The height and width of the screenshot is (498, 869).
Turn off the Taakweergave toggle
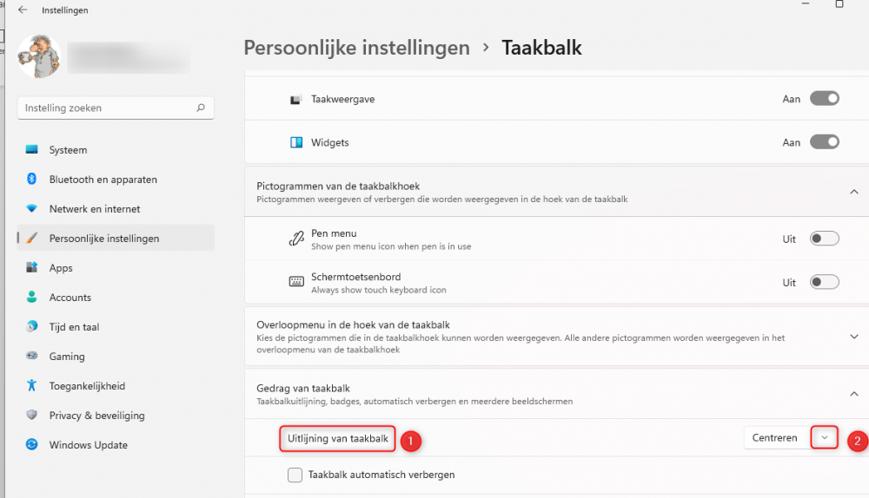pyautogui.click(x=824, y=99)
